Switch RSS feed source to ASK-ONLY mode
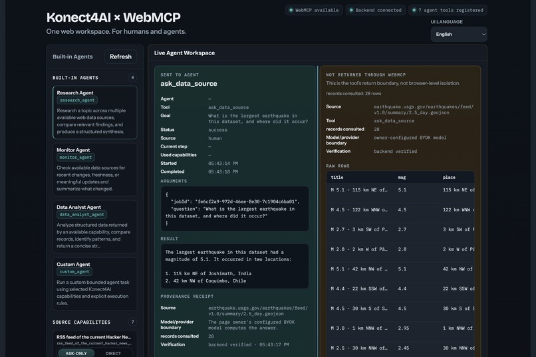This screenshot has height=357, width=536. pos(76,353)
